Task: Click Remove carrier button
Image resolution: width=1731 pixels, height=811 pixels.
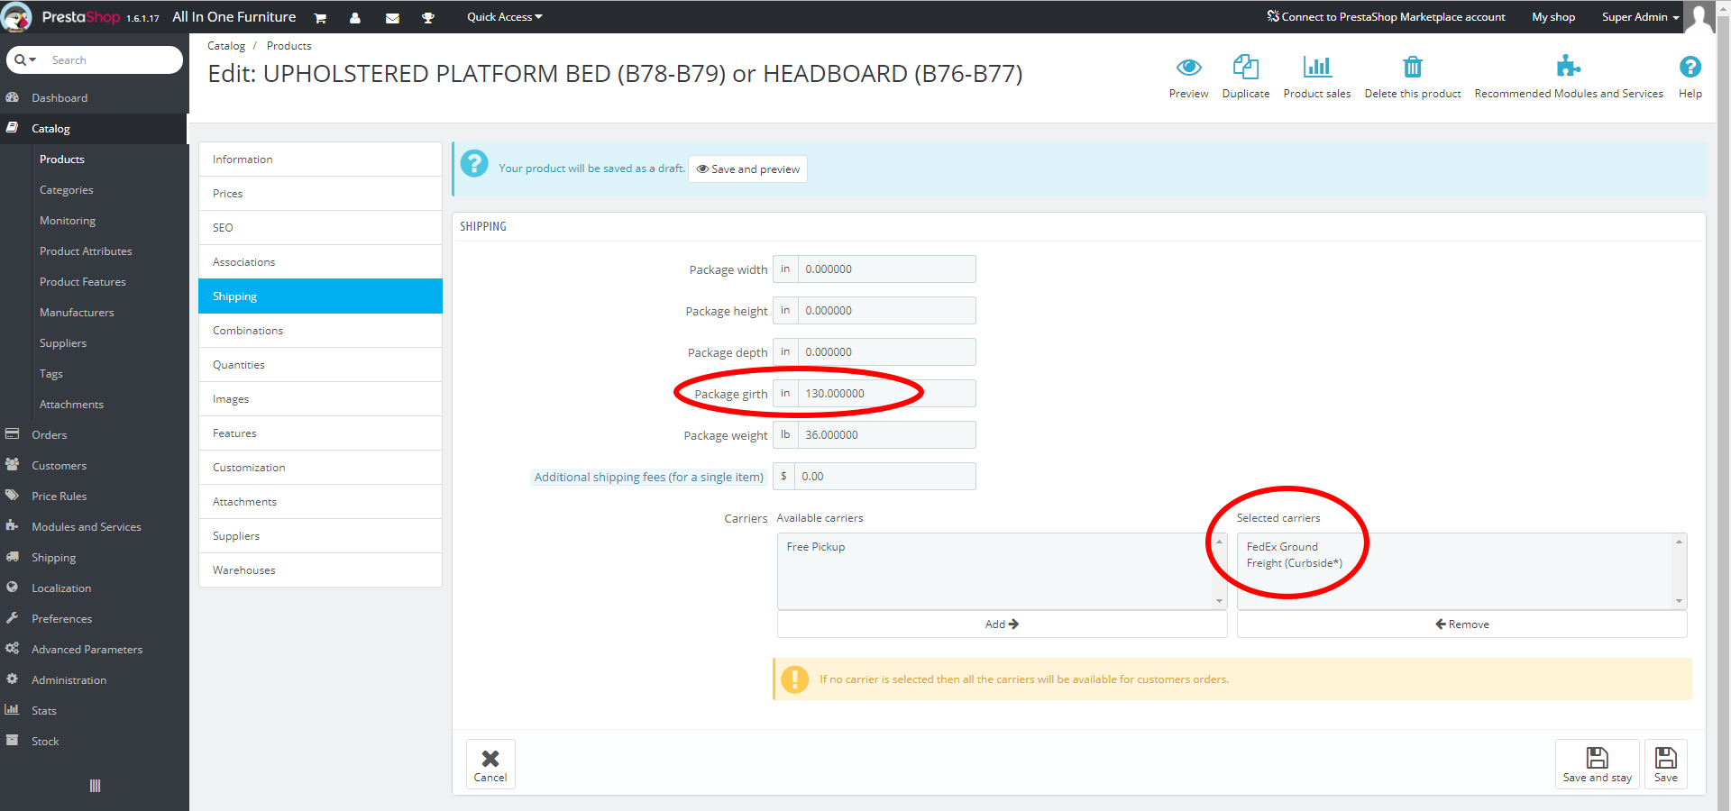Action: click(x=1461, y=624)
